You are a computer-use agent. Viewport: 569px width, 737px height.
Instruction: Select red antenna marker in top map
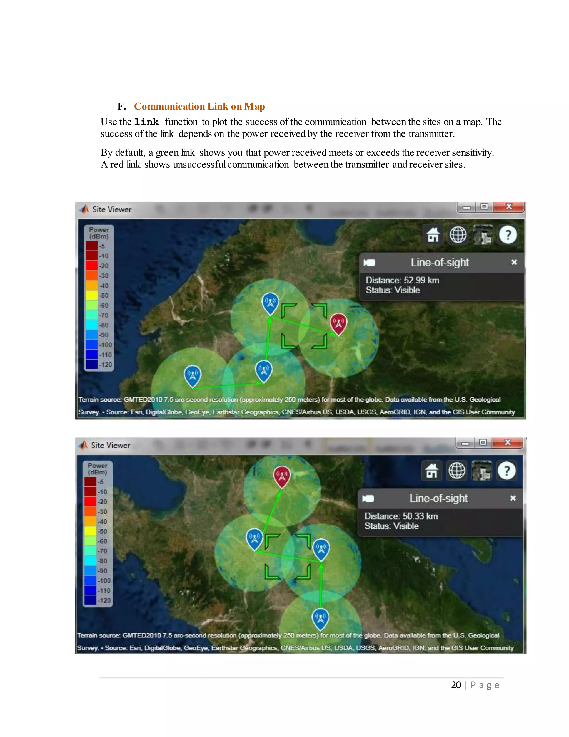[x=338, y=323]
